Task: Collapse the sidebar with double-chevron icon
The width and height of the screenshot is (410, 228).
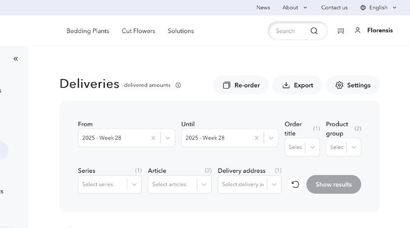Action: (16, 59)
